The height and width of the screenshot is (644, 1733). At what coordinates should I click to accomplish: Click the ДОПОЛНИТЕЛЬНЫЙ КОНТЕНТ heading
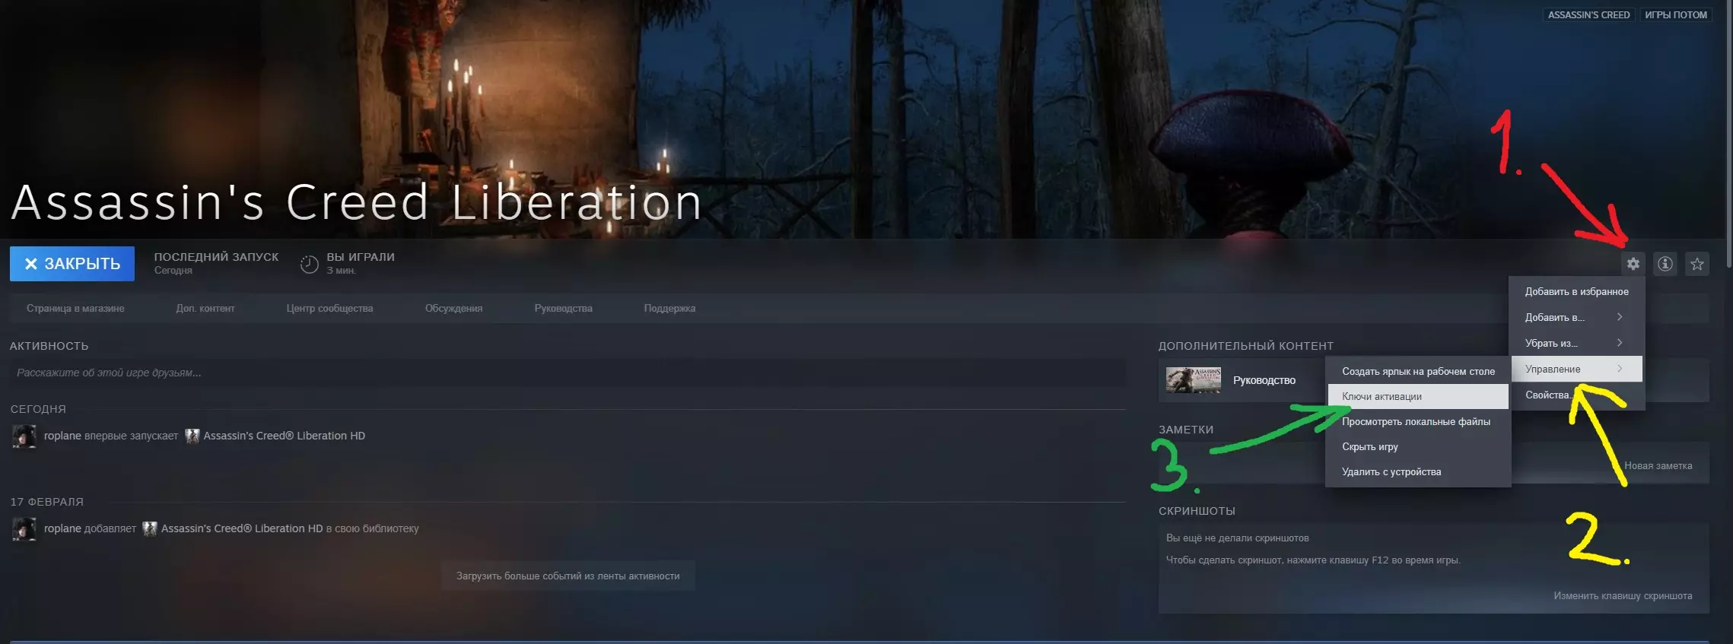point(1245,346)
